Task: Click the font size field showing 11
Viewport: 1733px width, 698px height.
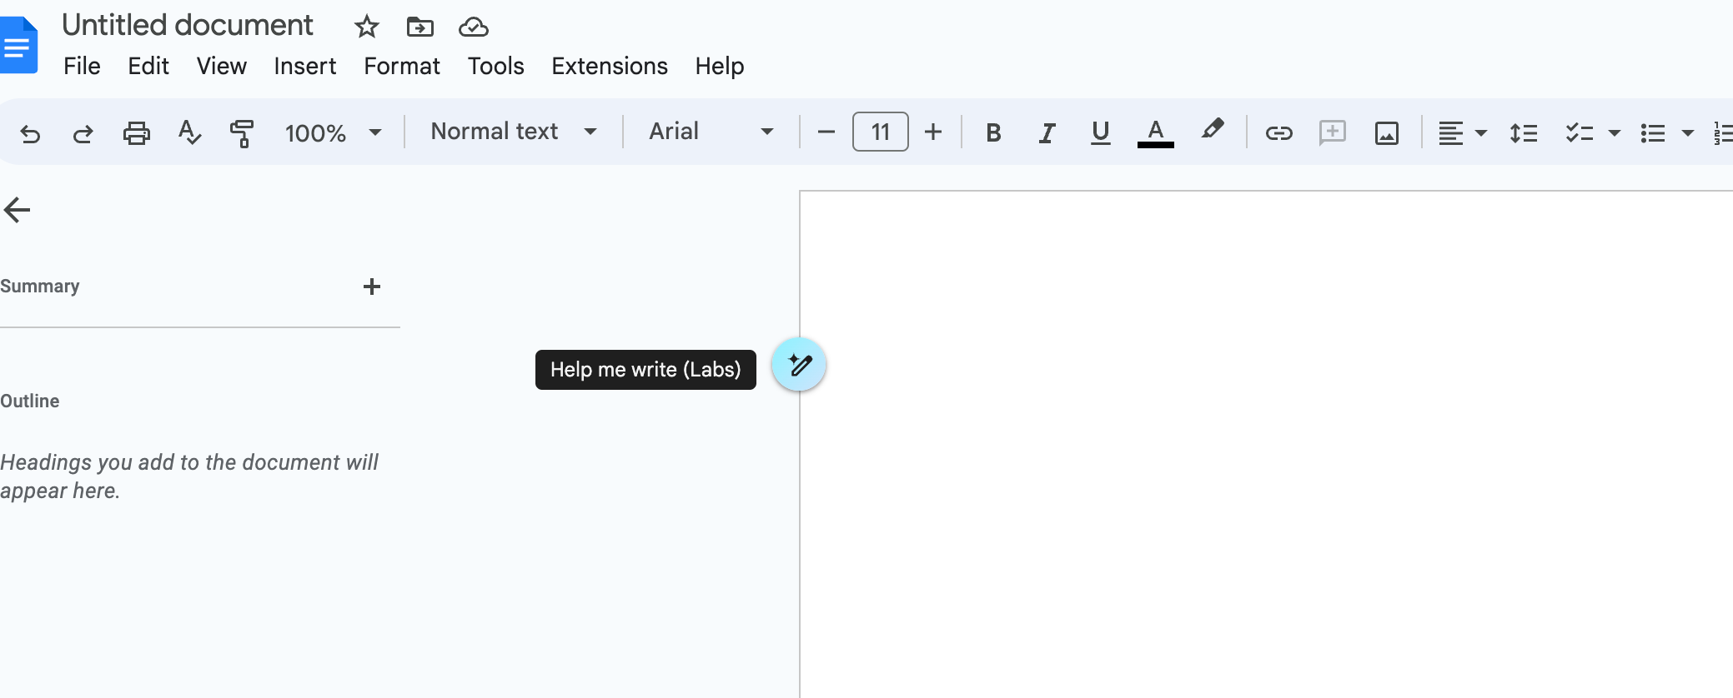Action: point(880,132)
